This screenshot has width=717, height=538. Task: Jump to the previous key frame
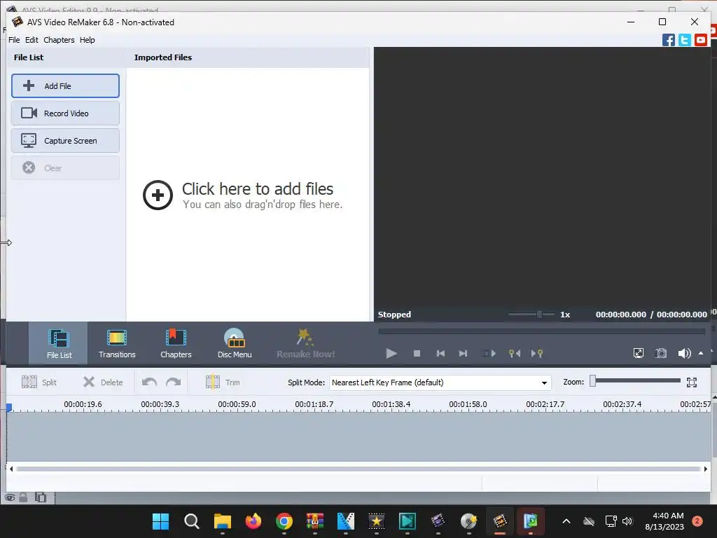click(515, 354)
